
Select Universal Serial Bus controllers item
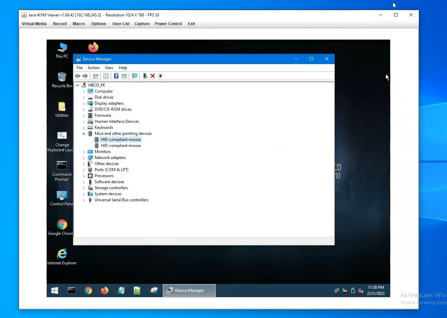coord(121,200)
